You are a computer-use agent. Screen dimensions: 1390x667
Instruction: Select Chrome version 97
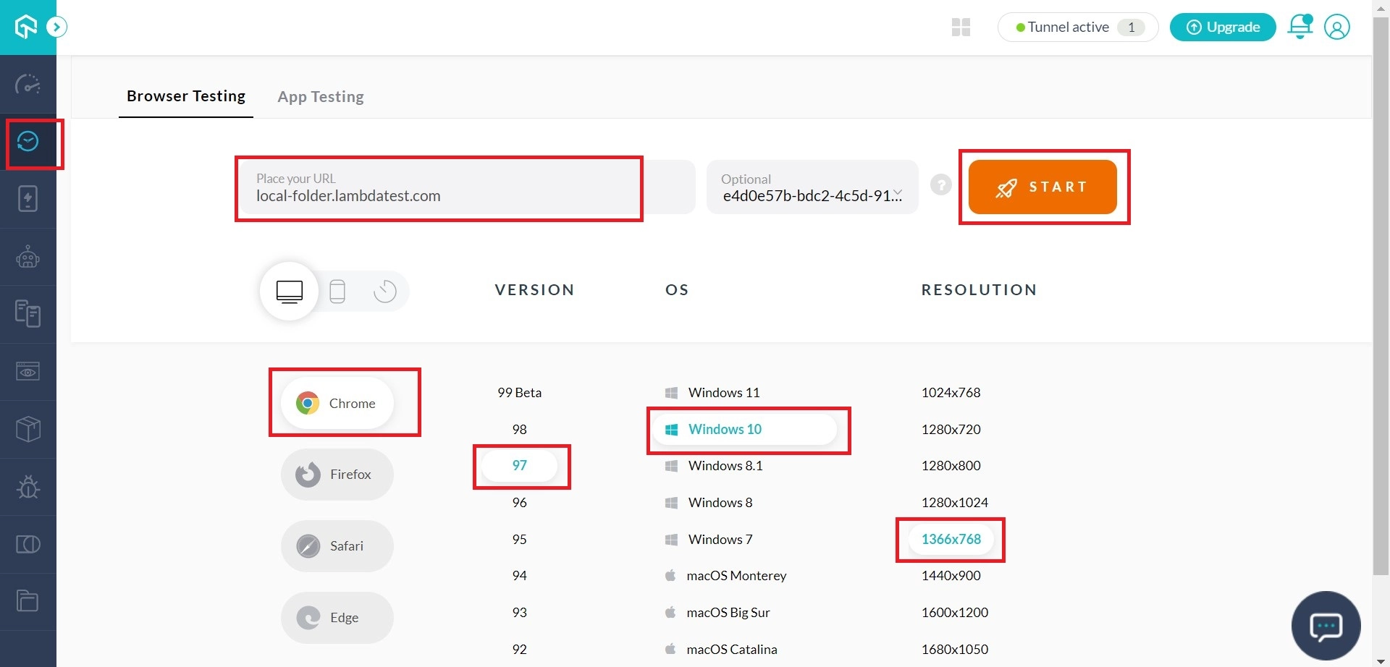tap(521, 465)
